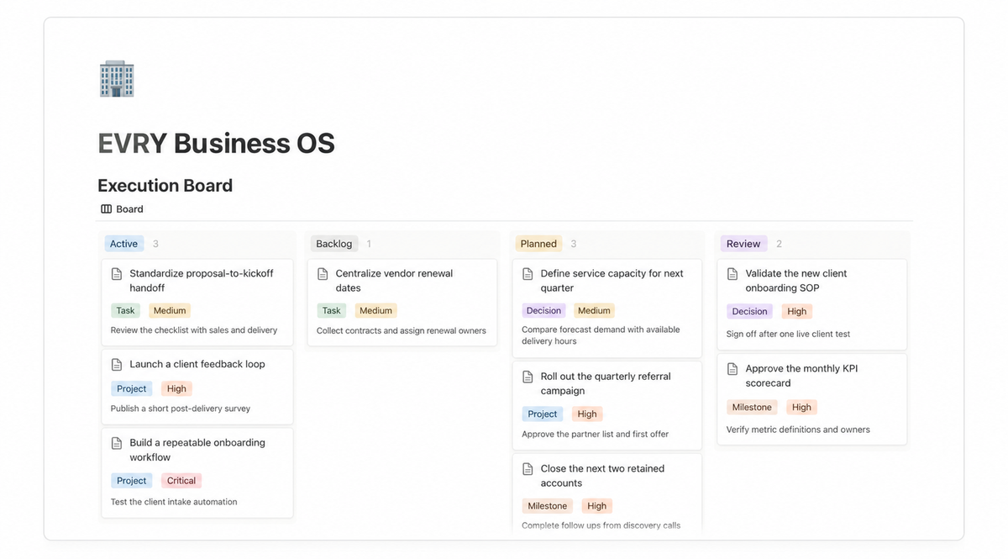Click 'Complete follow ups from discovery calls' text
The image size is (1008, 559).
601,526
